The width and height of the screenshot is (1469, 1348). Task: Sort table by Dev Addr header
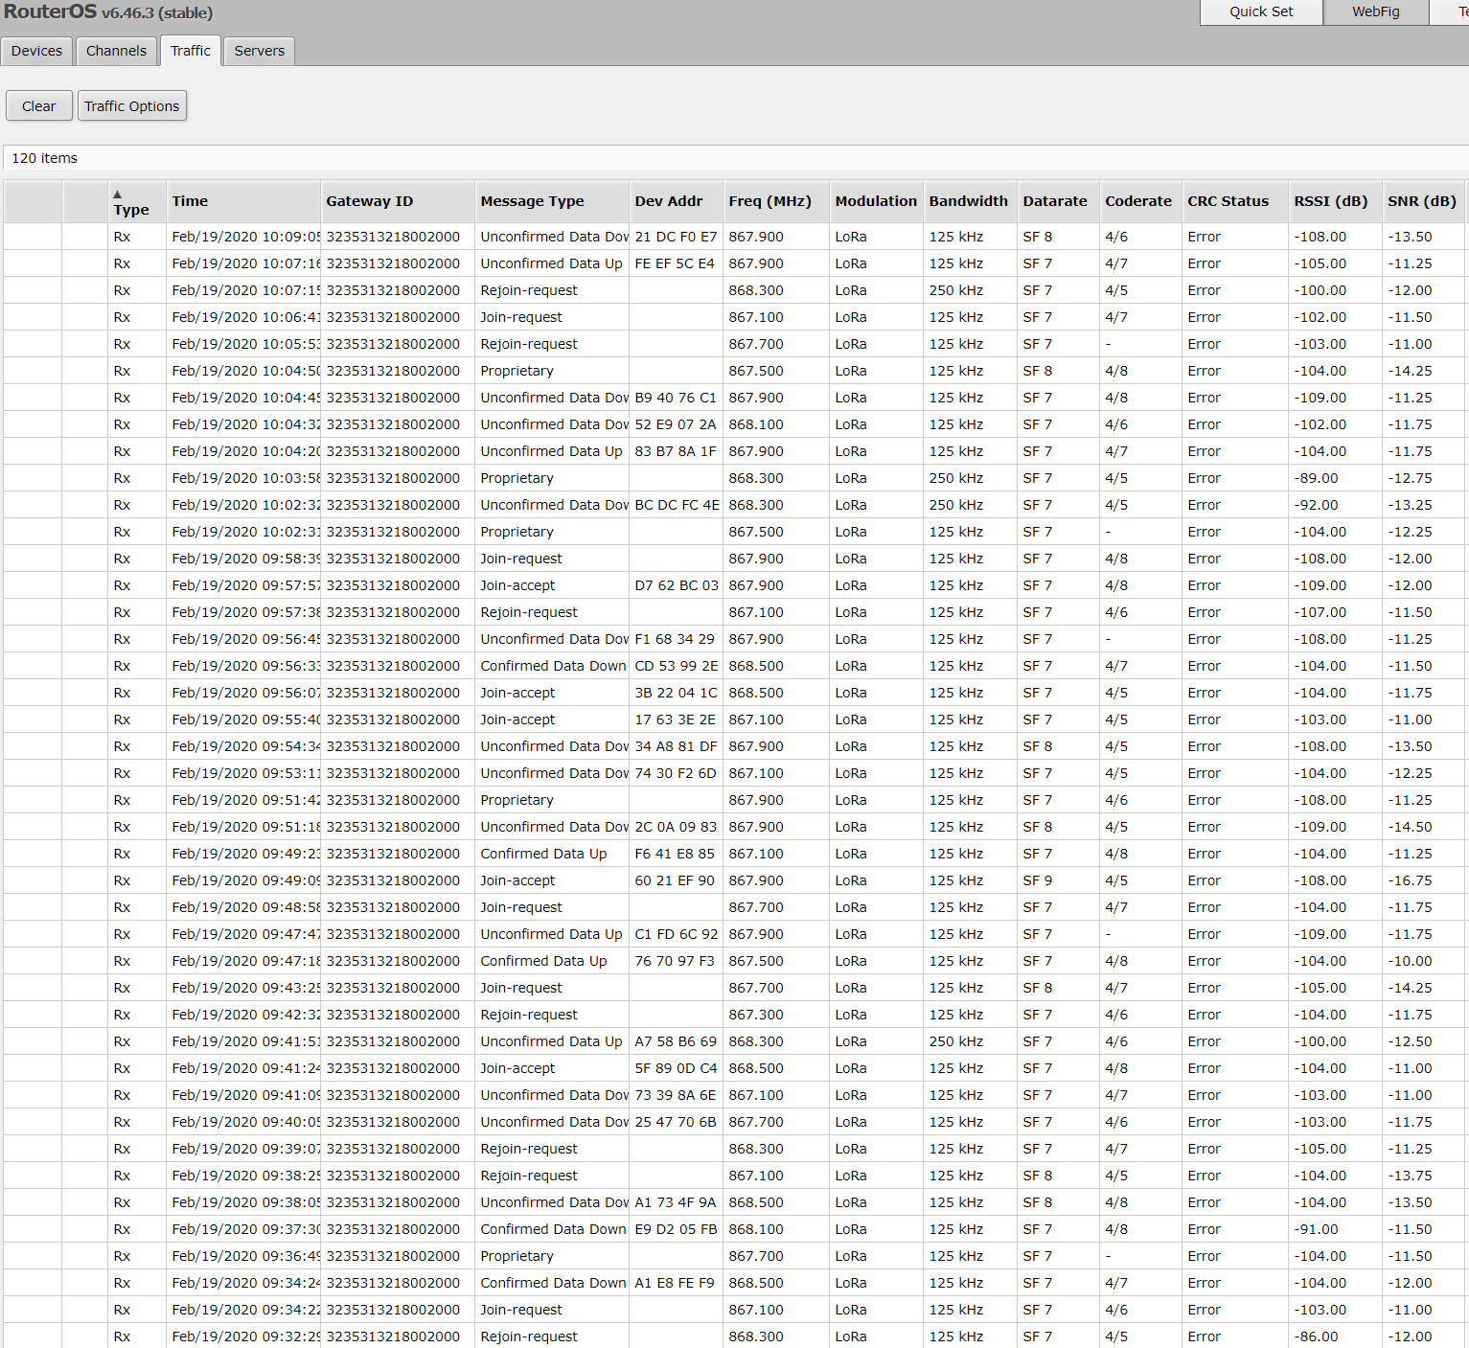point(668,201)
